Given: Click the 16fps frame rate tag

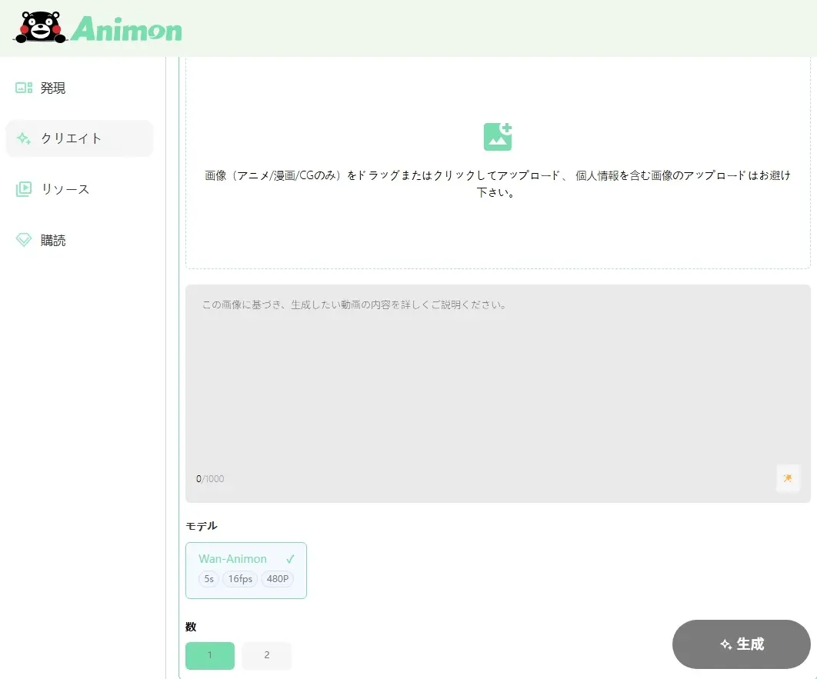Looking at the screenshot, I should [x=239, y=579].
